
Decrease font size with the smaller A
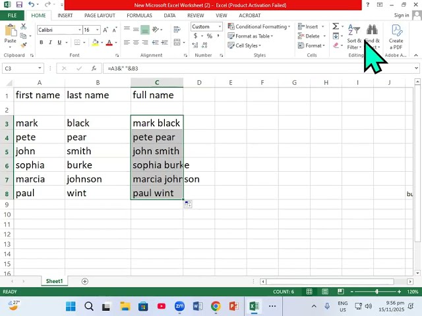pyautogui.click(x=115, y=30)
